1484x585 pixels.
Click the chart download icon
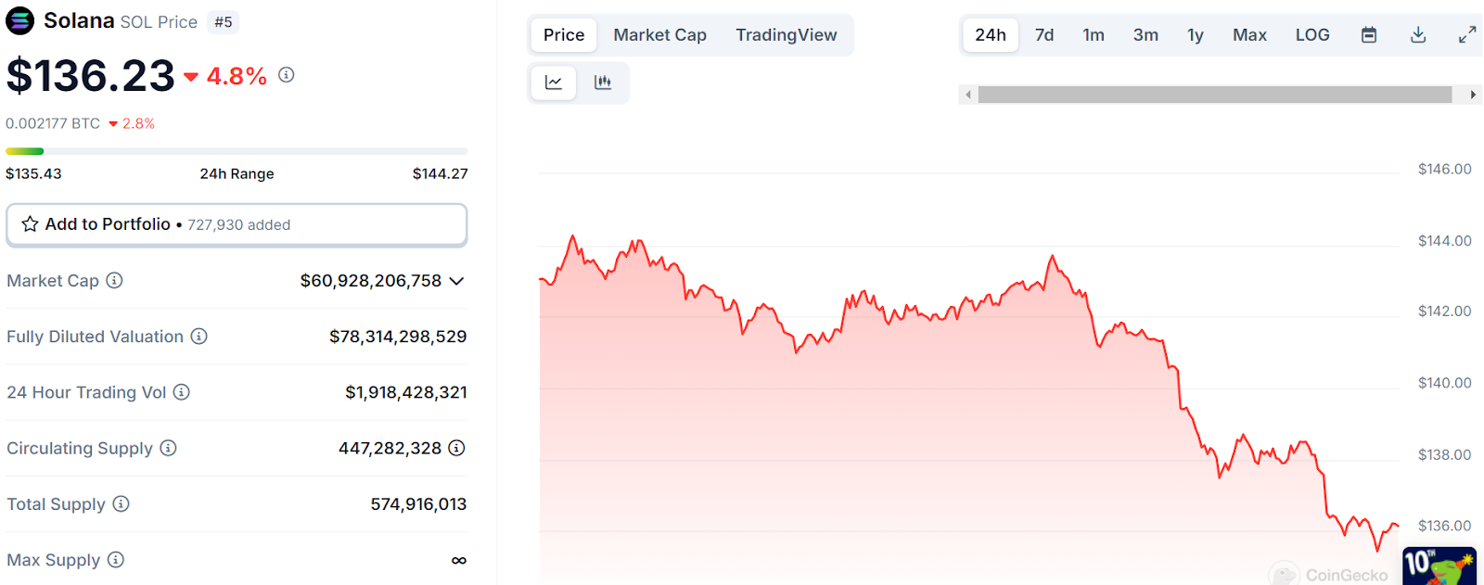tap(1417, 34)
